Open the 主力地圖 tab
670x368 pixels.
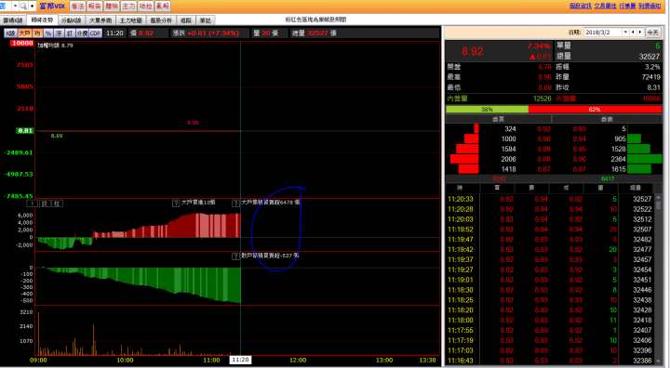tap(131, 20)
